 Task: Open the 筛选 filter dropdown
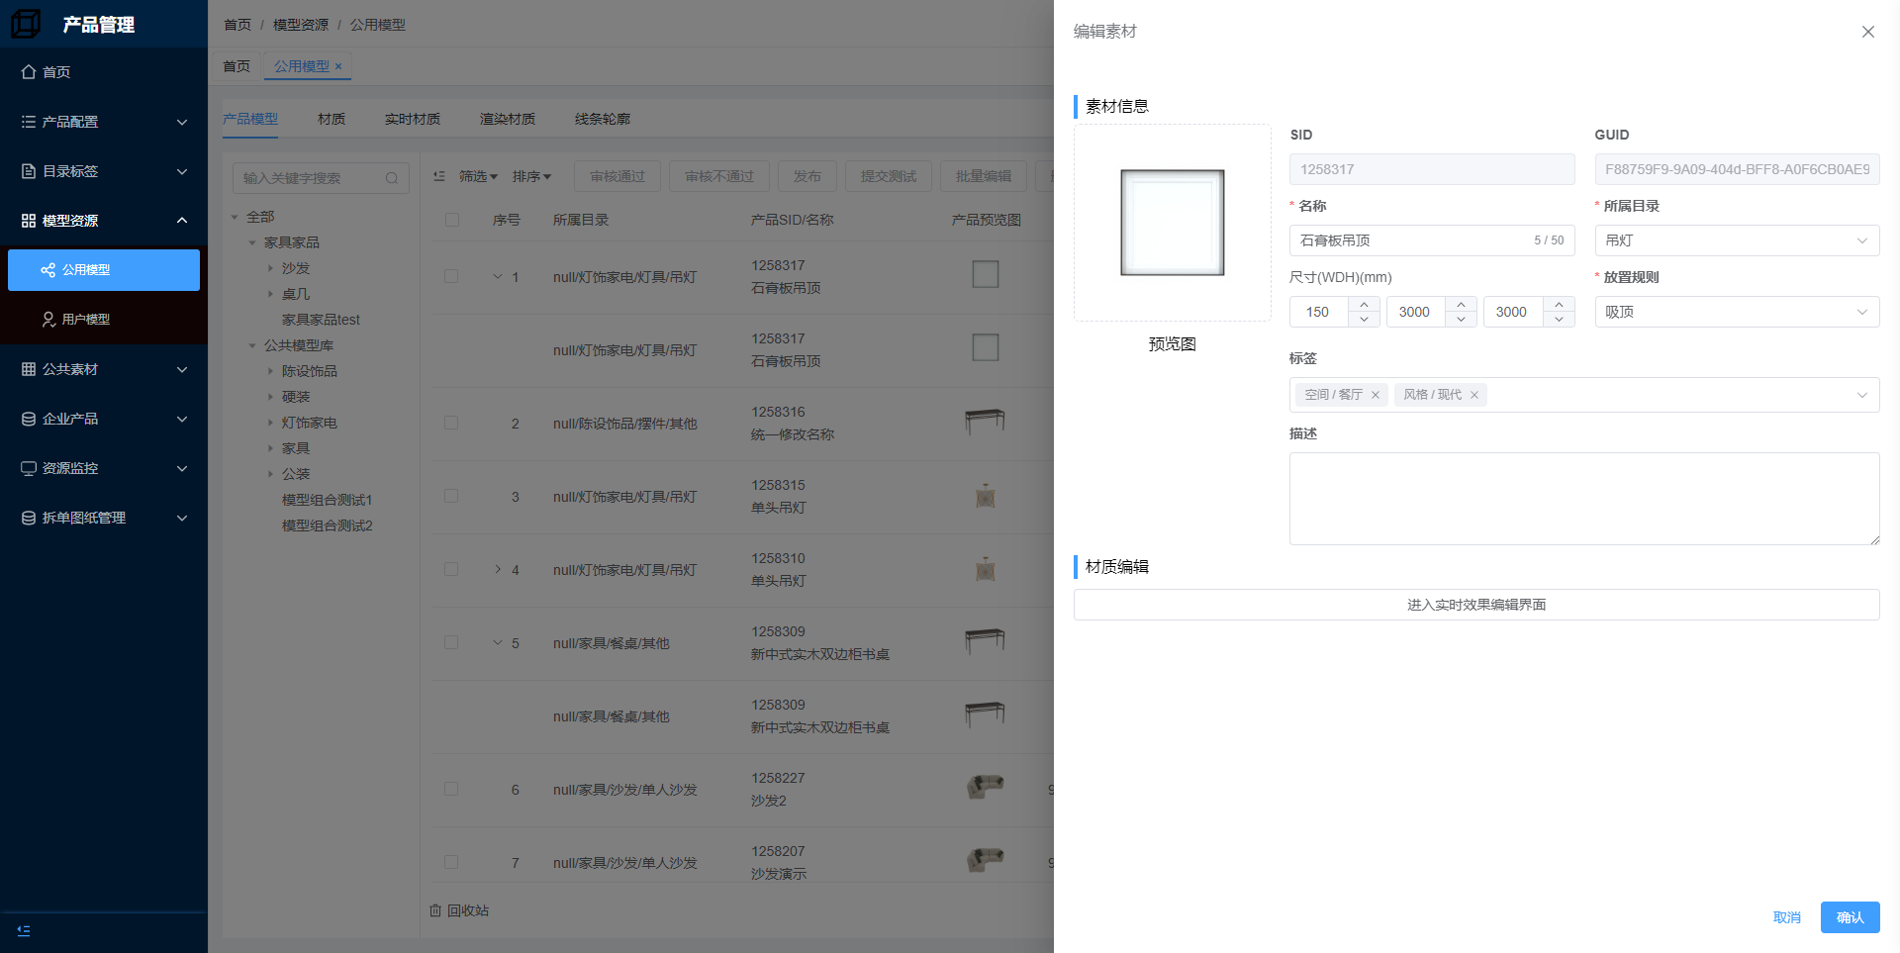pyautogui.click(x=478, y=176)
